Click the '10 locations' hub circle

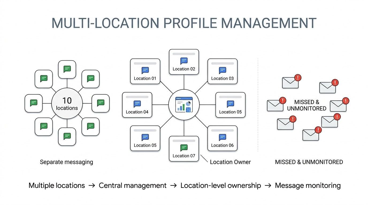click(67, 104)
